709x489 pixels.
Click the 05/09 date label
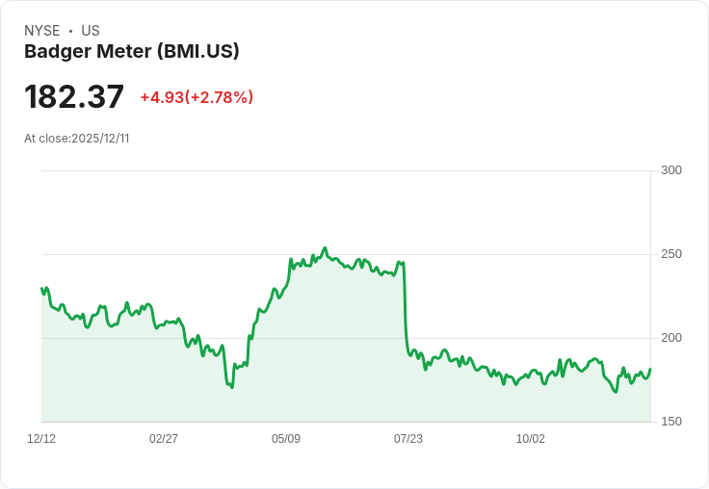[x=286, y=439]
